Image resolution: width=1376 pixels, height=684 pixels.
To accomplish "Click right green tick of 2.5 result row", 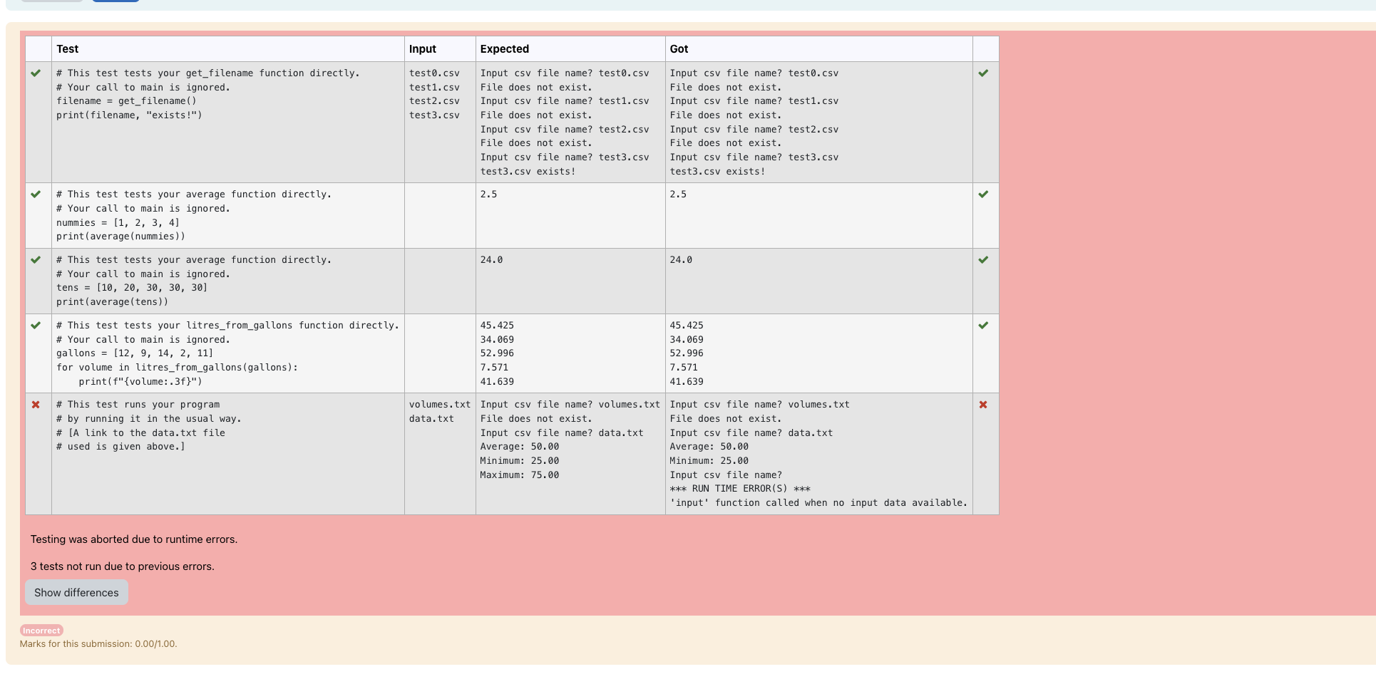I will click(983, 195).
